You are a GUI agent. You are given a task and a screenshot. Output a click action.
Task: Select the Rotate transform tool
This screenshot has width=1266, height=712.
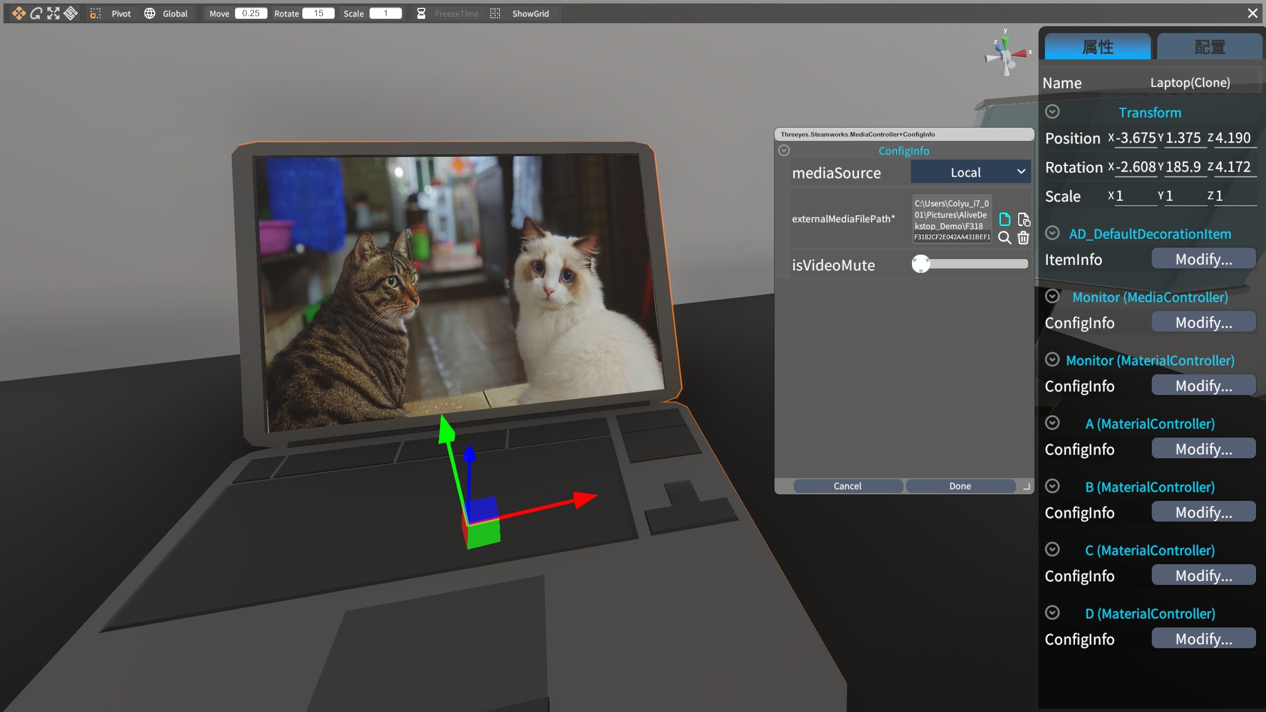36,13
